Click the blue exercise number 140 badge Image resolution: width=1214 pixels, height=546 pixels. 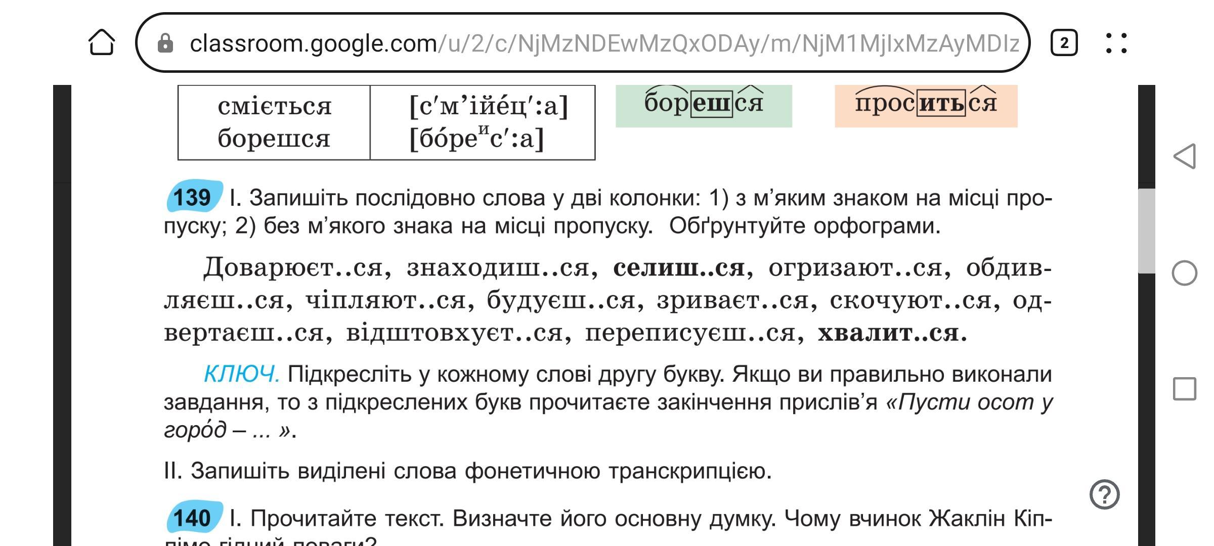[x=194, y=518]
